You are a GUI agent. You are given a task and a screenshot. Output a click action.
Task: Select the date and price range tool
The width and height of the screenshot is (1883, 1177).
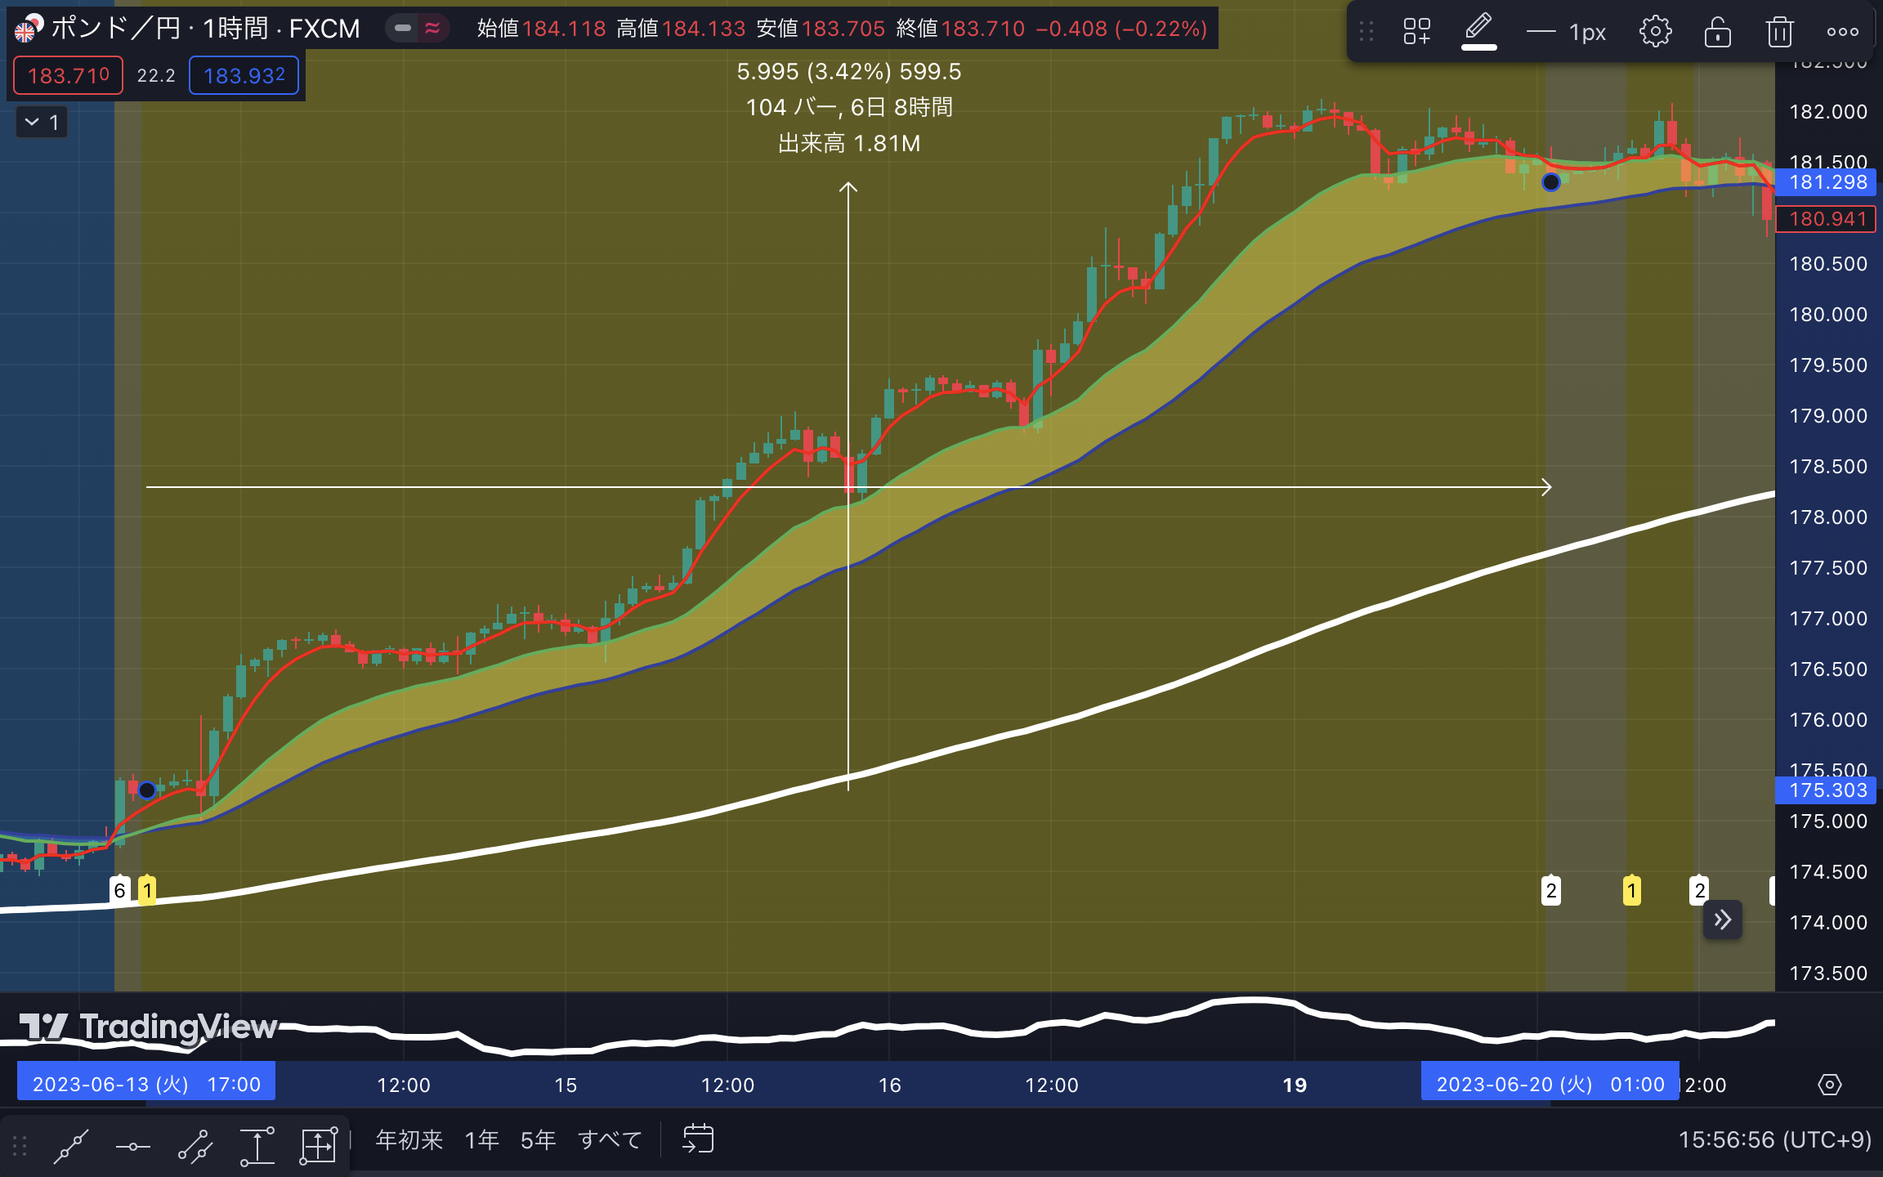(319, 1146)
